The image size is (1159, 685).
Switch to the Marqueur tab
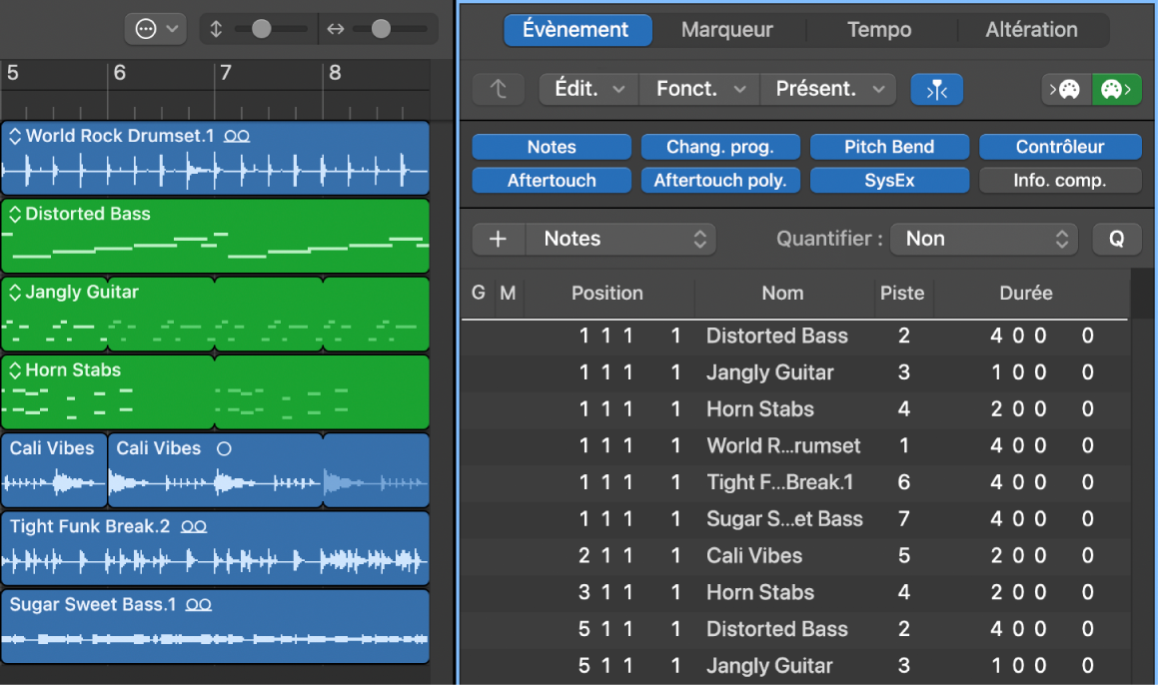[x=726, y=30]
